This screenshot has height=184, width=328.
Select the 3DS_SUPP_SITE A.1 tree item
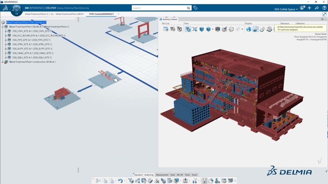[x=32, y=49]
